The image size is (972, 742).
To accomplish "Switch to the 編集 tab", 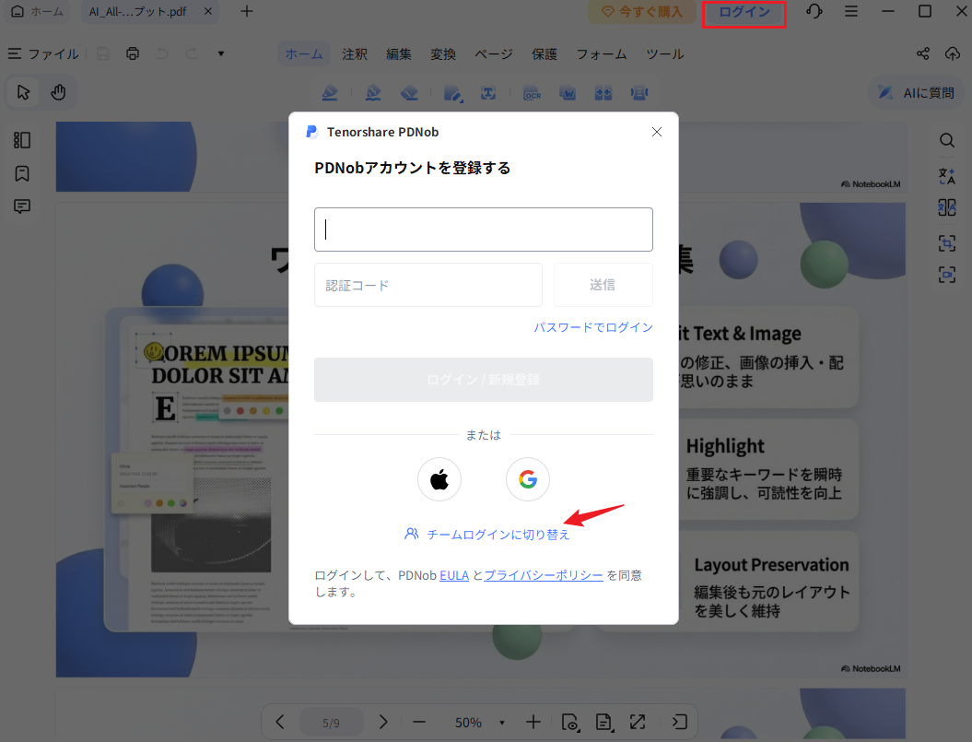I will (399, 54).
